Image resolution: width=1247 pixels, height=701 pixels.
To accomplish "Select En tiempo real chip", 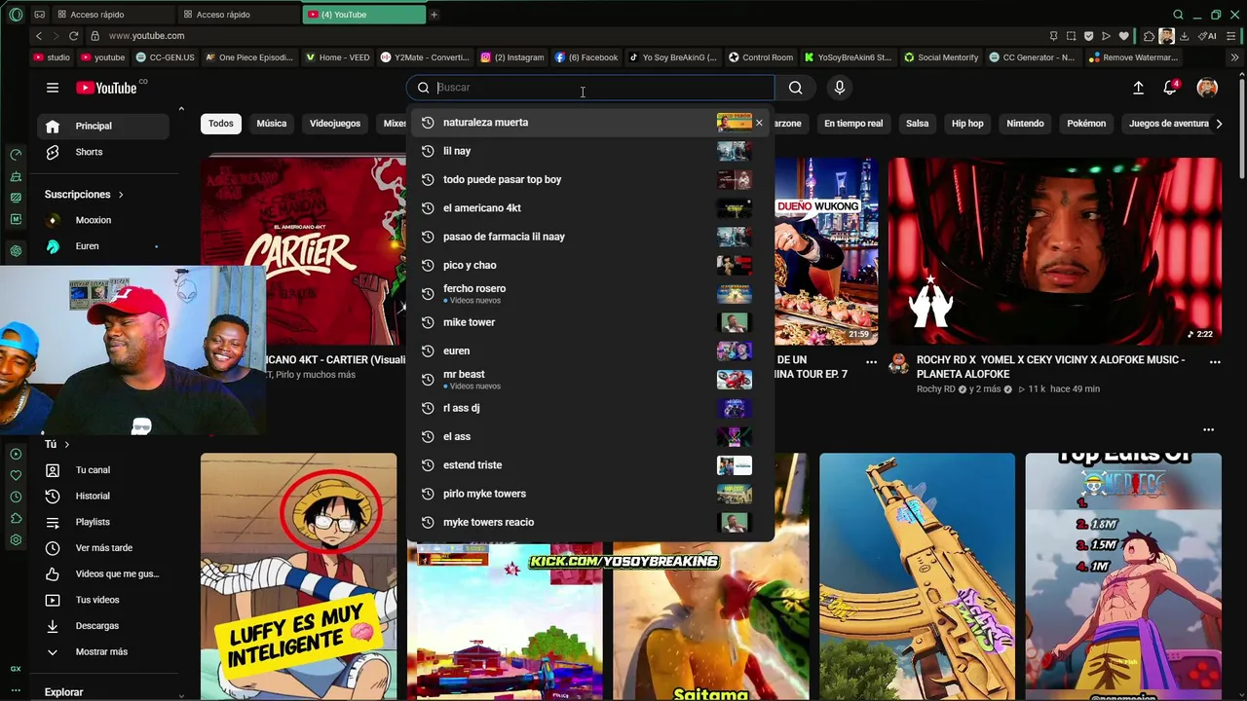I will [x=853, y=124].
